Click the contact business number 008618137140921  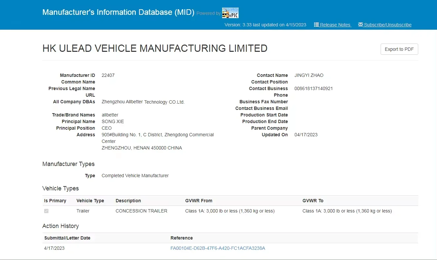click(313, 88)
